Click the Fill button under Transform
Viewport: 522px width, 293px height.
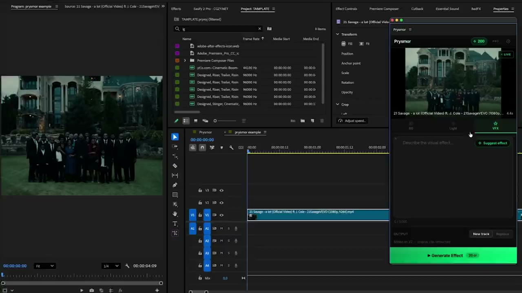[347, 44]
